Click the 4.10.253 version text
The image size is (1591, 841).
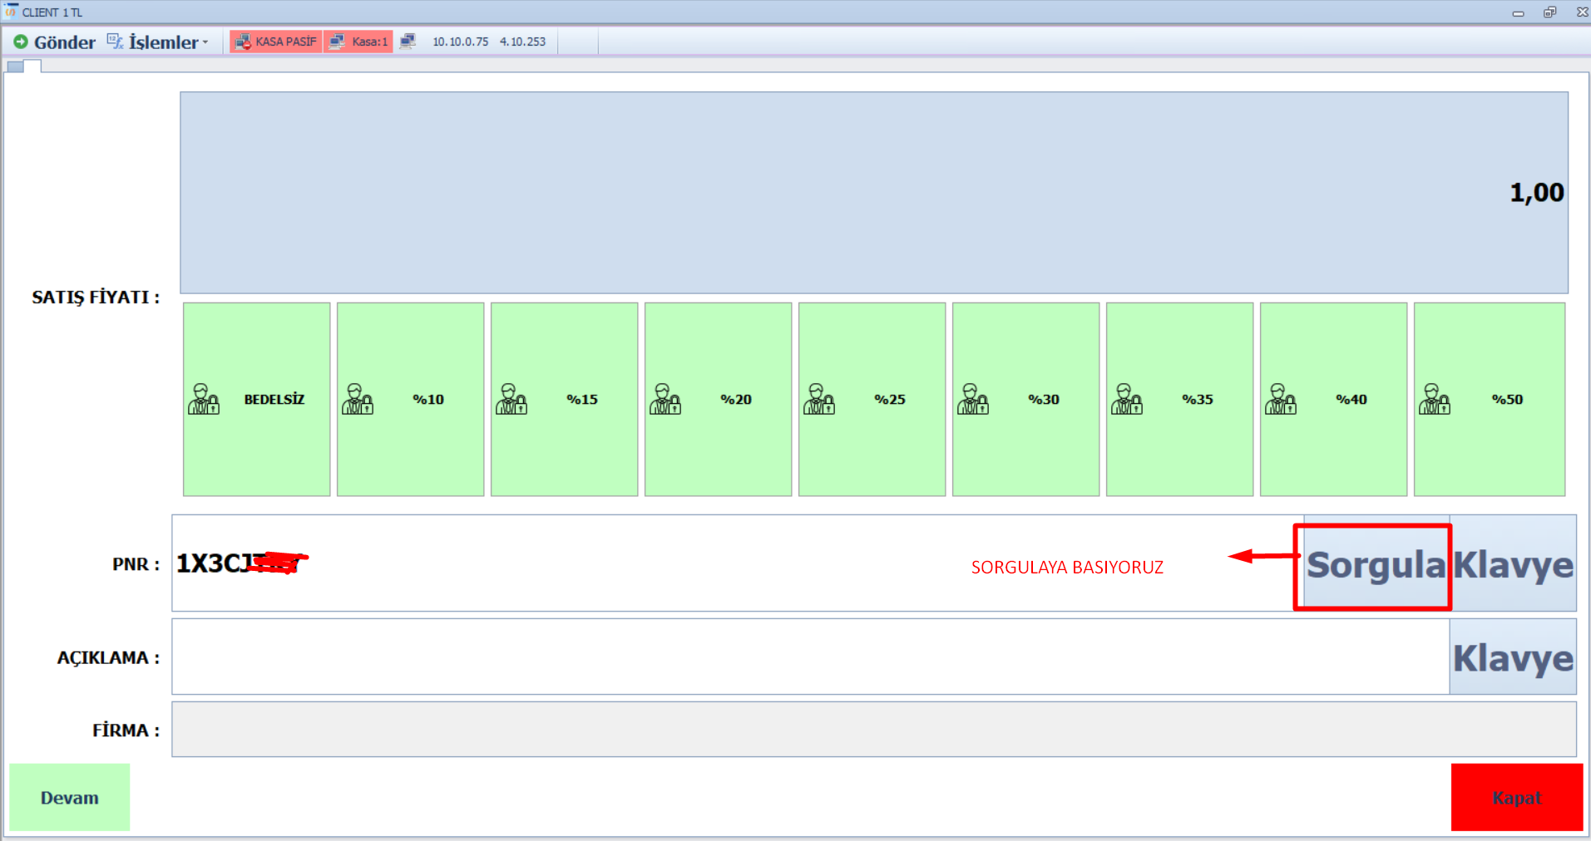tap(522, 42)
